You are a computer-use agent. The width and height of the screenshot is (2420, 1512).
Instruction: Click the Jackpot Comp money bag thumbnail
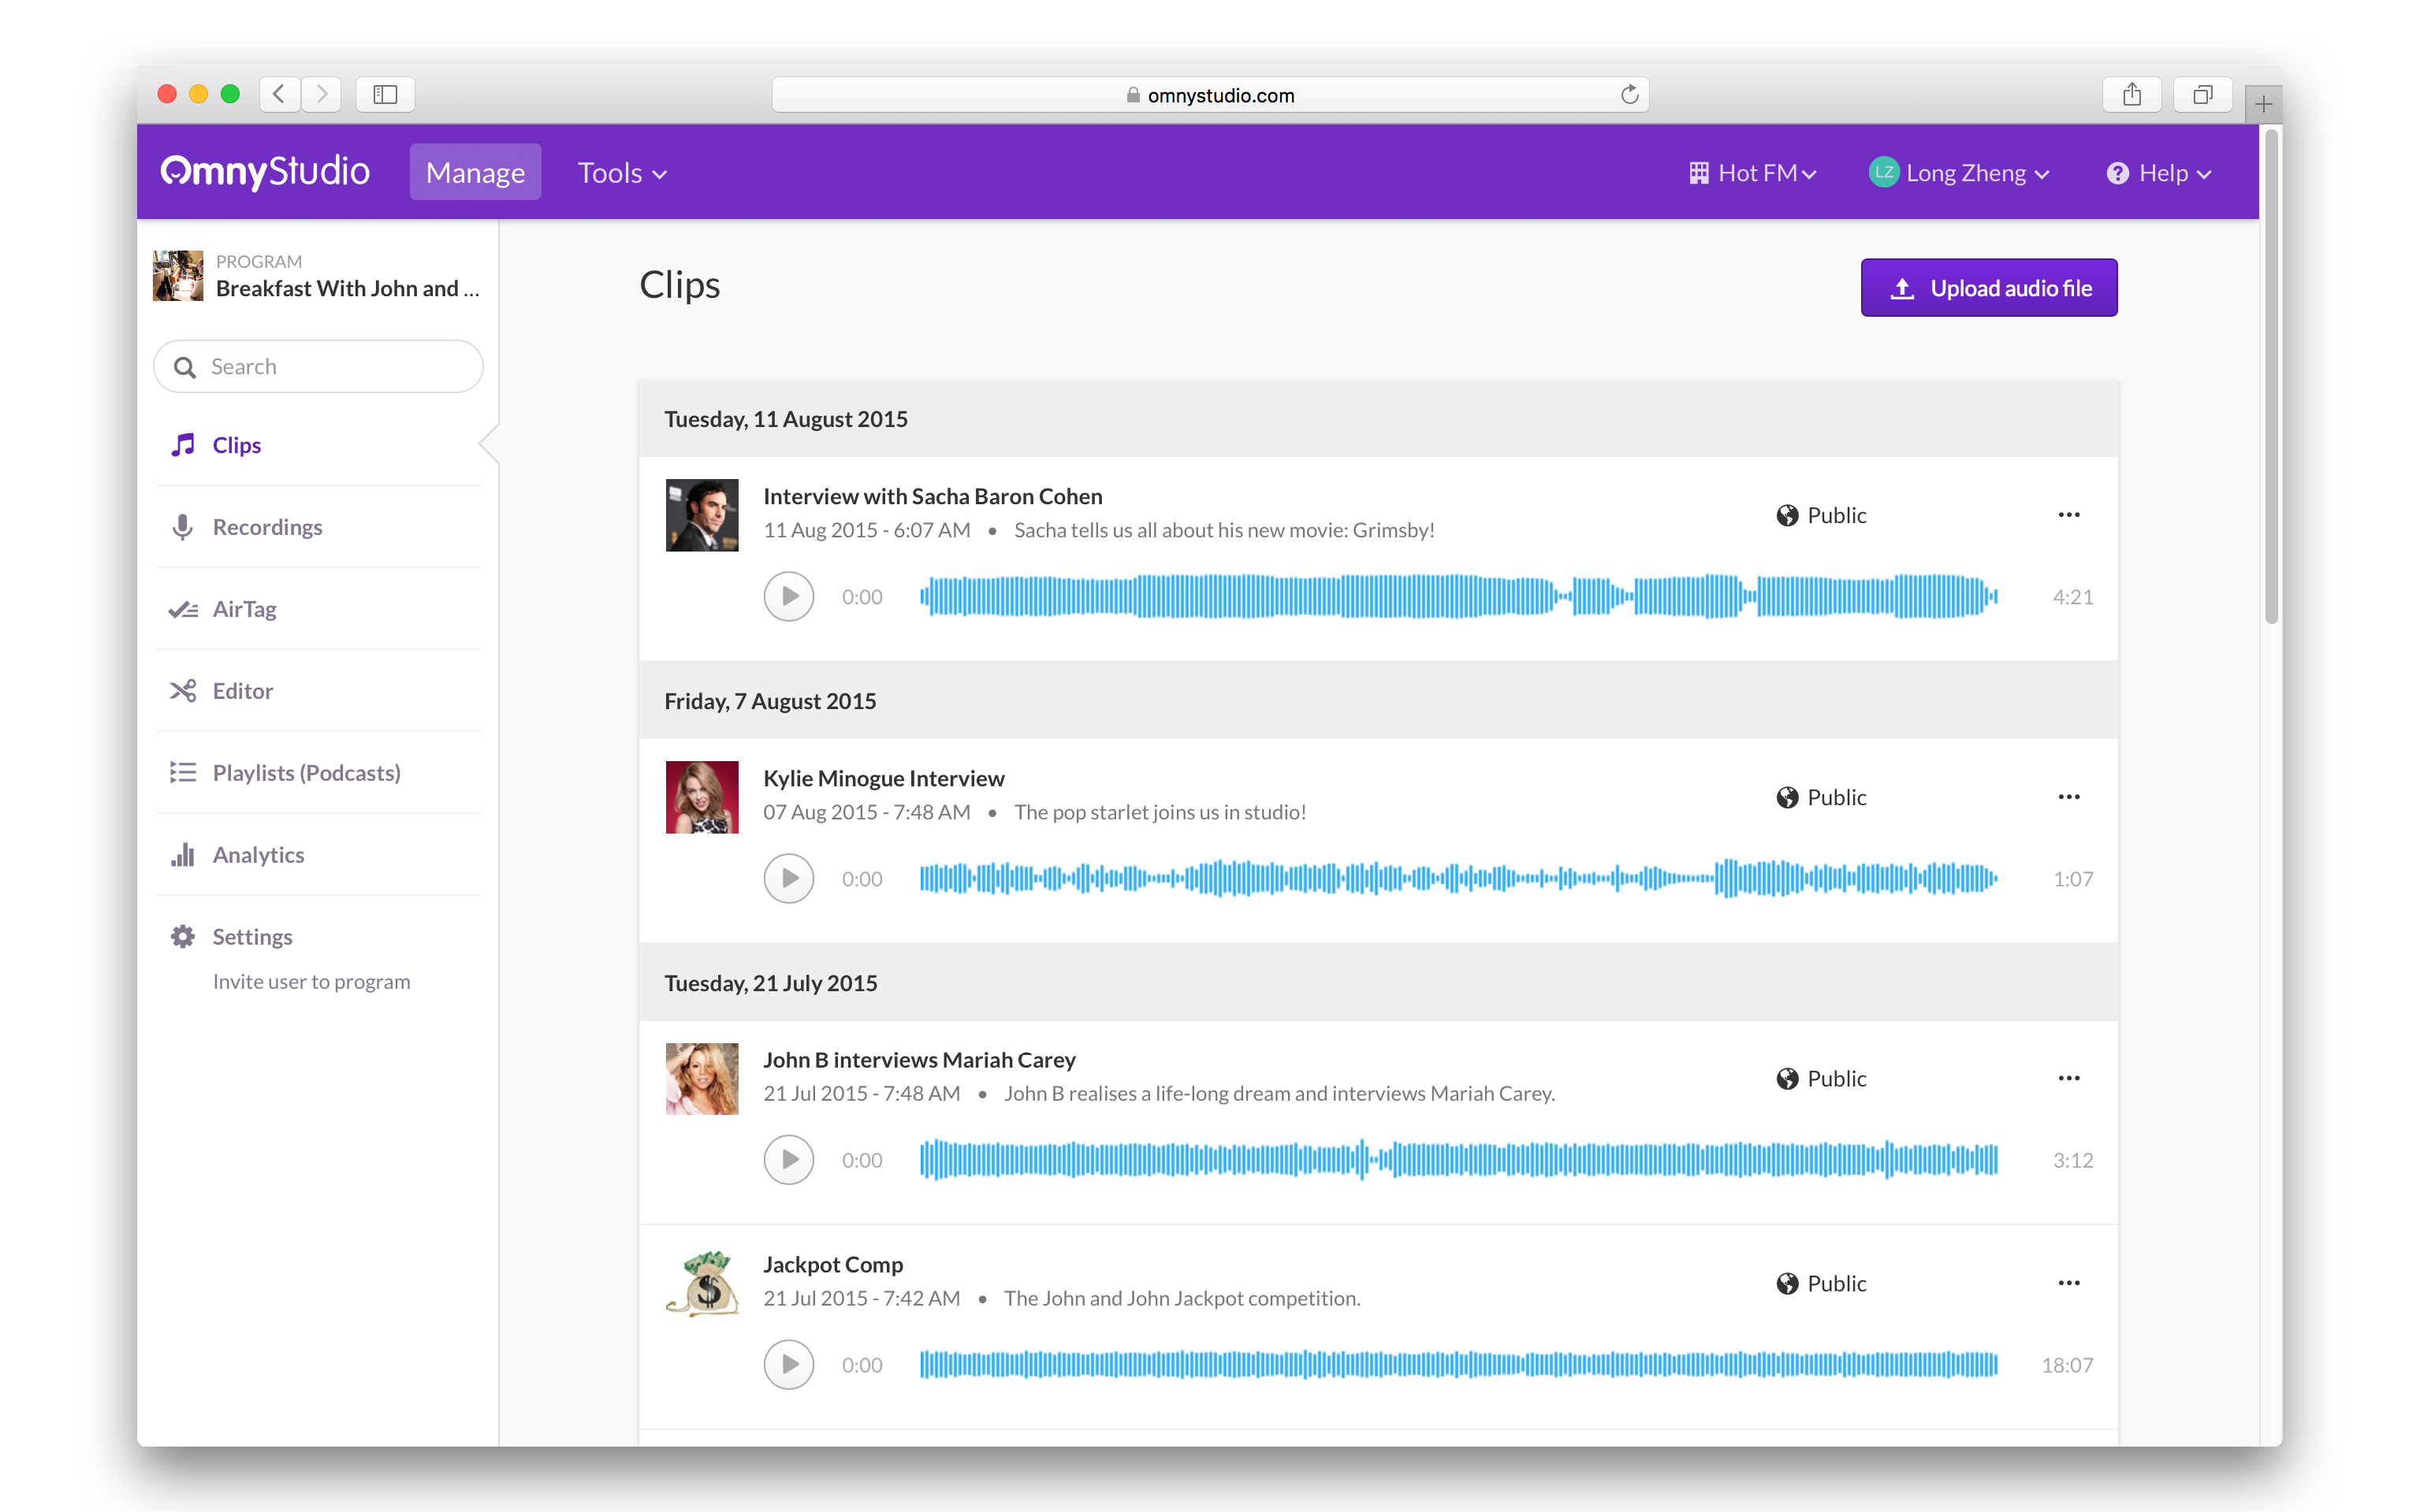702,1283
